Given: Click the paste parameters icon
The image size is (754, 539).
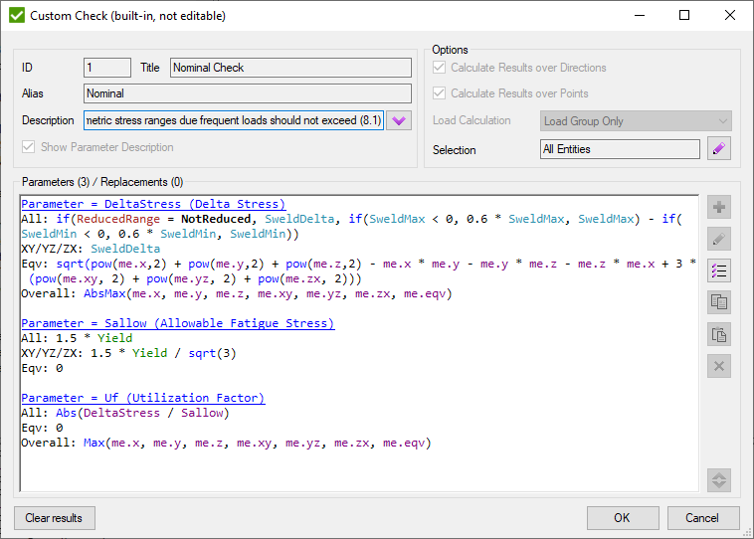Looking at the screenshot, I should pyautogui.click(x=719, y=334).
